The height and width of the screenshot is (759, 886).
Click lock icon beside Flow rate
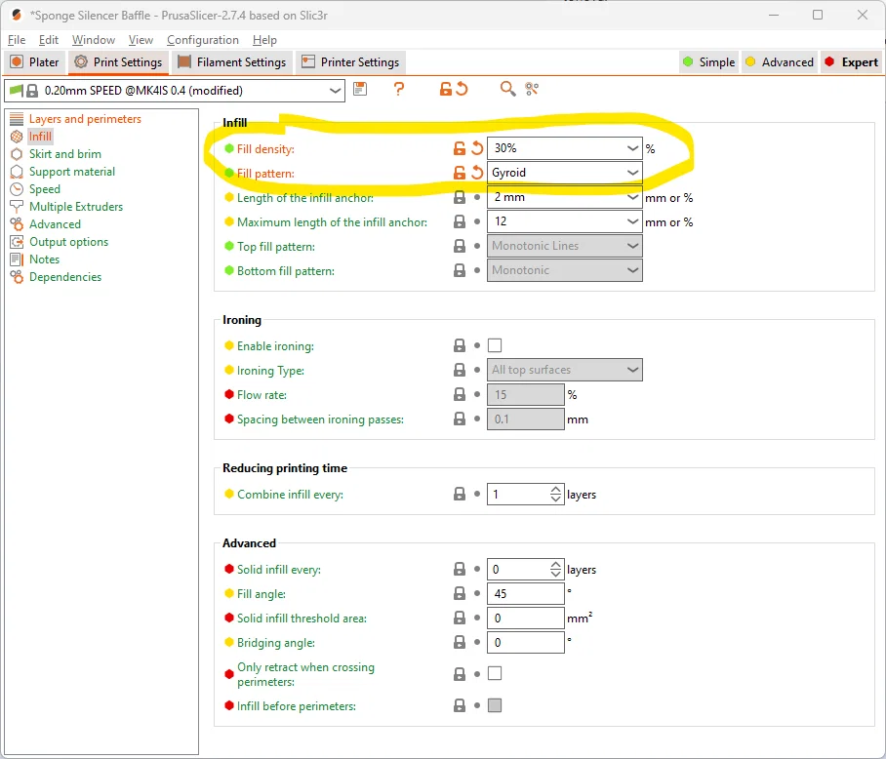tap(460, 394)
